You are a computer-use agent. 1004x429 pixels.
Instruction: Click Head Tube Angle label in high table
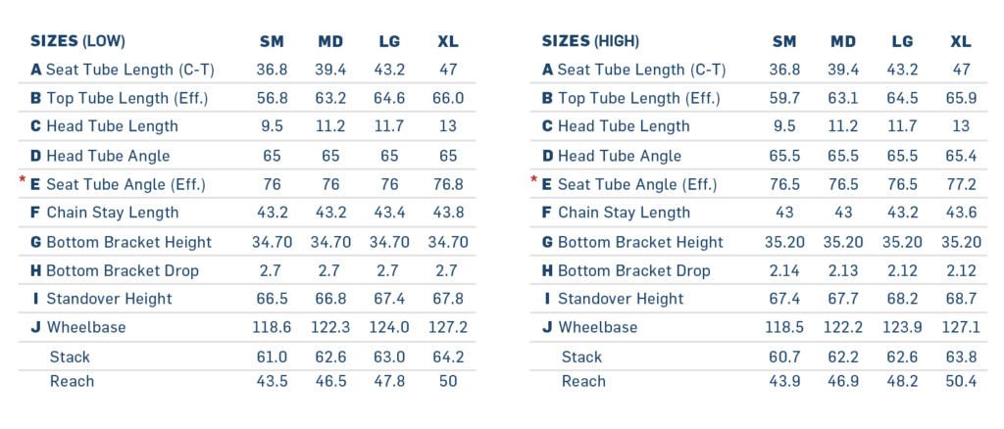point(611,156)
